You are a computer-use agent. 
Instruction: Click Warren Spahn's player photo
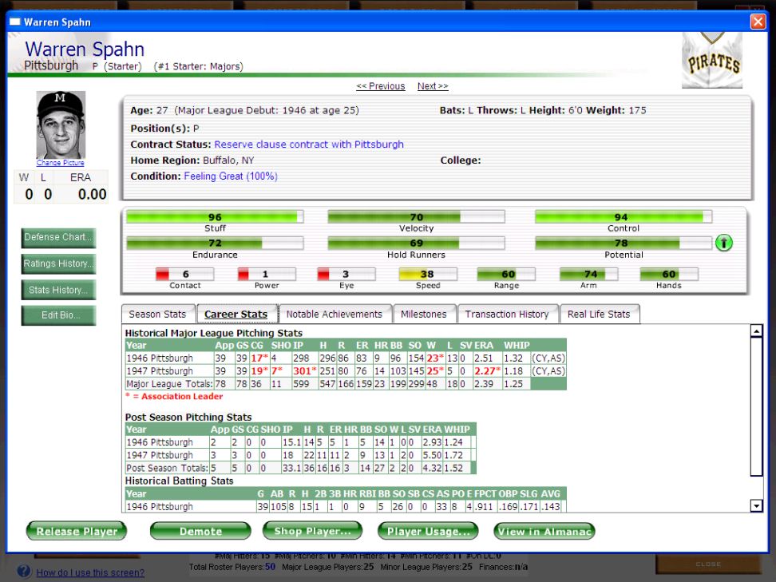61,125
